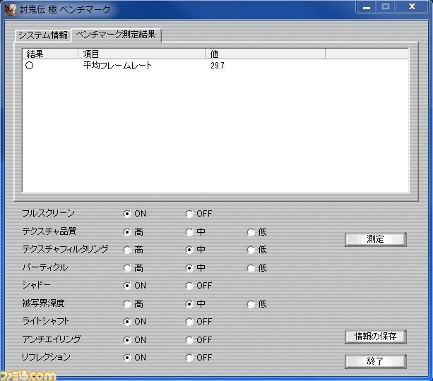Turn シャドー OFF
Image resolution: width=433 pixels, height=381 pixels.
coord(189,286)
